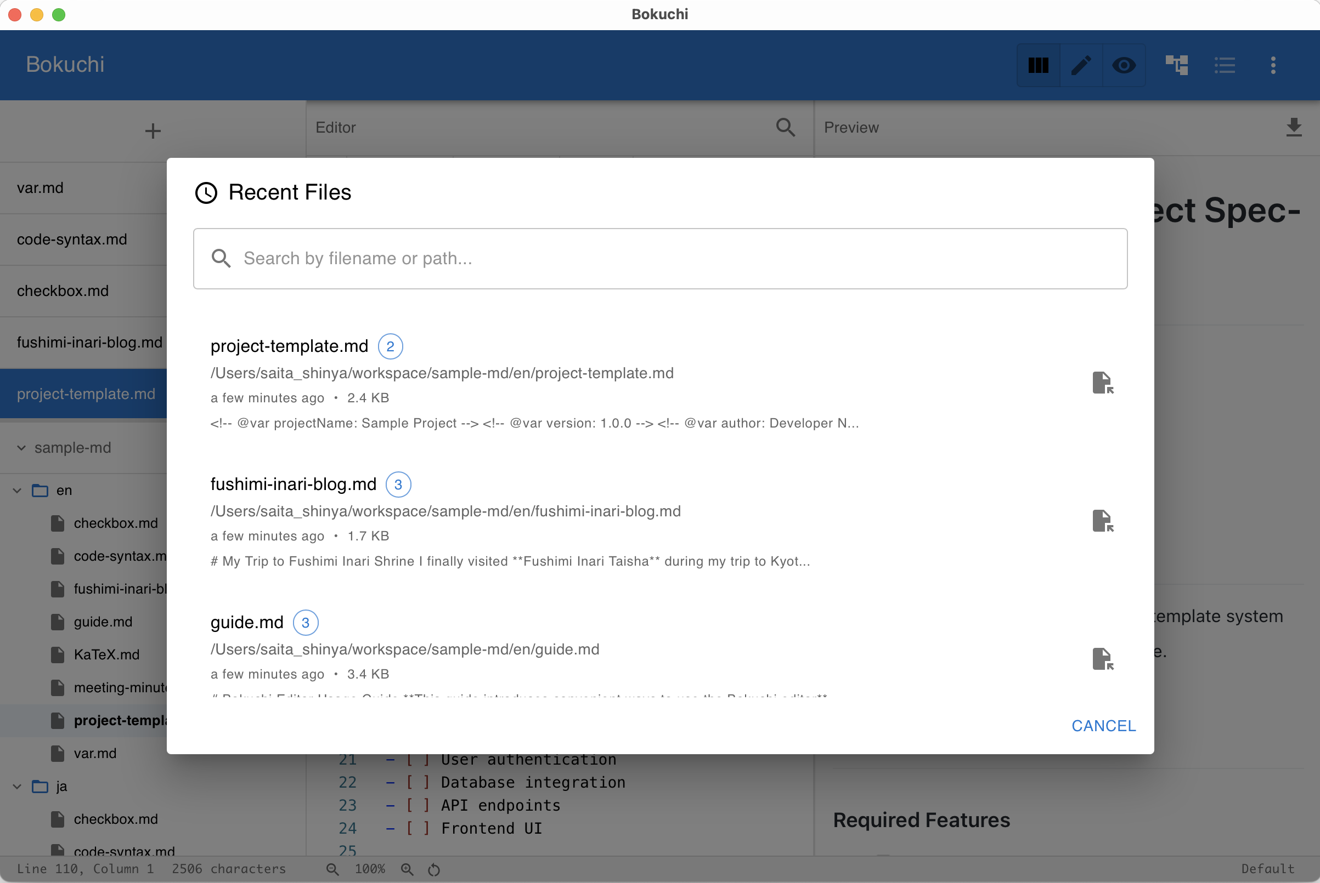Screen dimensions: 1320x883
Task: Click zoom out magnifier in status bar
Action: (x=332, y=869)
